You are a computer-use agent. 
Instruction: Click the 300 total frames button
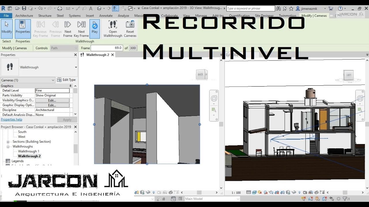coord(133,48)
